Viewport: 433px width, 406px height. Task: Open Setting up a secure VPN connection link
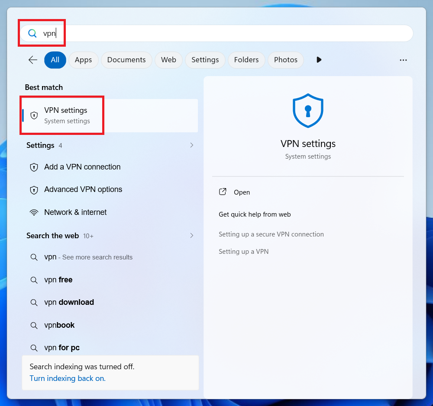[271, 234]
